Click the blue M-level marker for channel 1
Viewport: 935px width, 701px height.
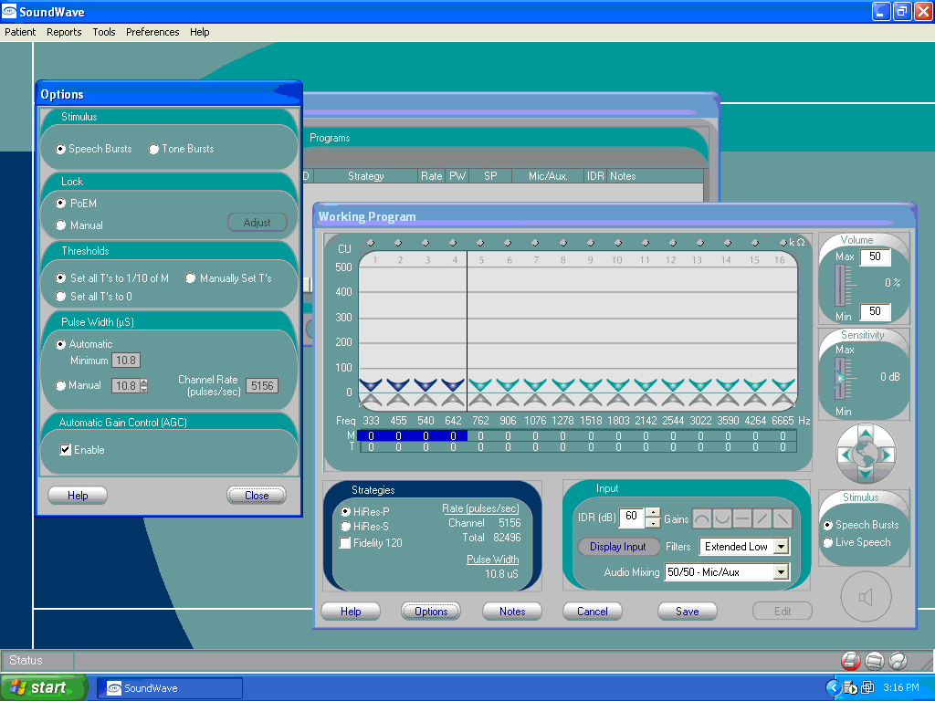click(371, 385)
